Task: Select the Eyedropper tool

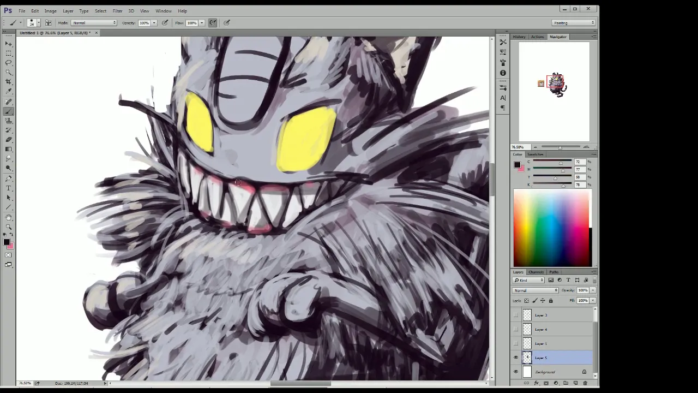Action: pyautogui.click(x=8, y=91)
